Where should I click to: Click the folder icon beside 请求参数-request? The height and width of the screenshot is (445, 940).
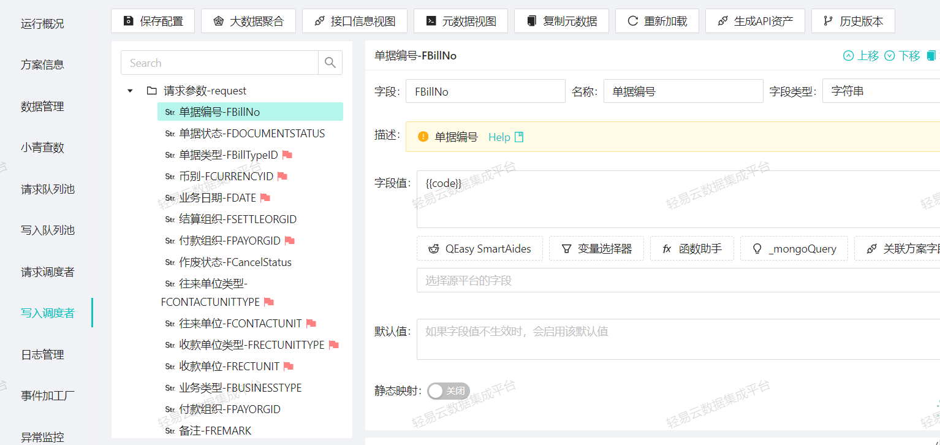click(152, 91)
